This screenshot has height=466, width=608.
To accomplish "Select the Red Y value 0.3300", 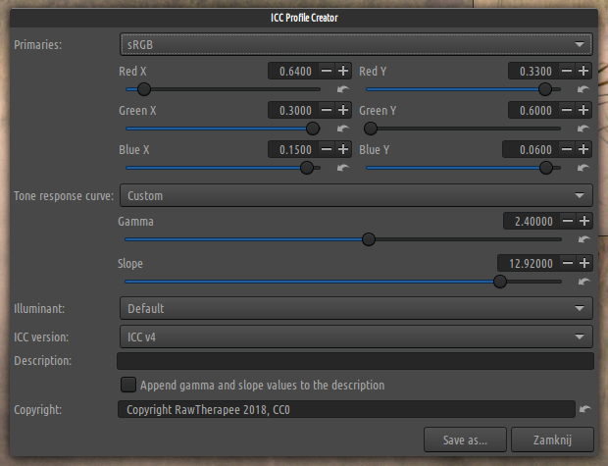I will pyautogui.click(x=533, y=71).
